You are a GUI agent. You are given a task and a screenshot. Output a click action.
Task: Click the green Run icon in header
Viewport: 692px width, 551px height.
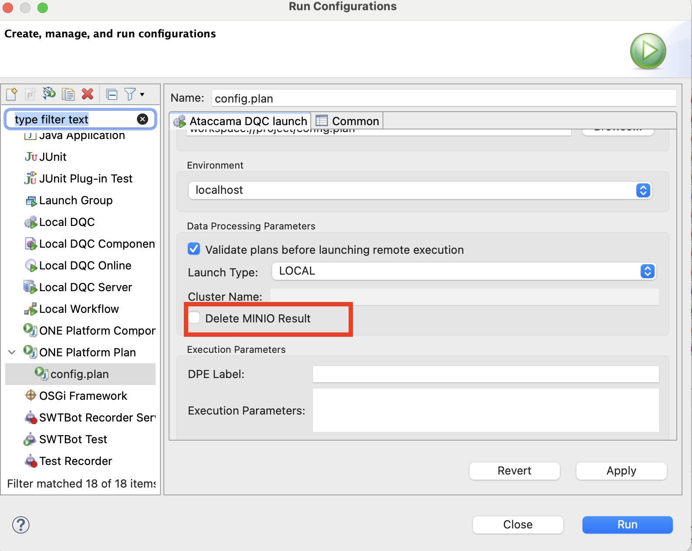(x=648, y=51)
